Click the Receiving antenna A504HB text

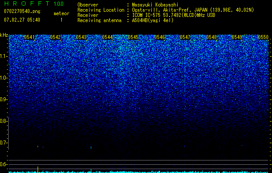153,20
